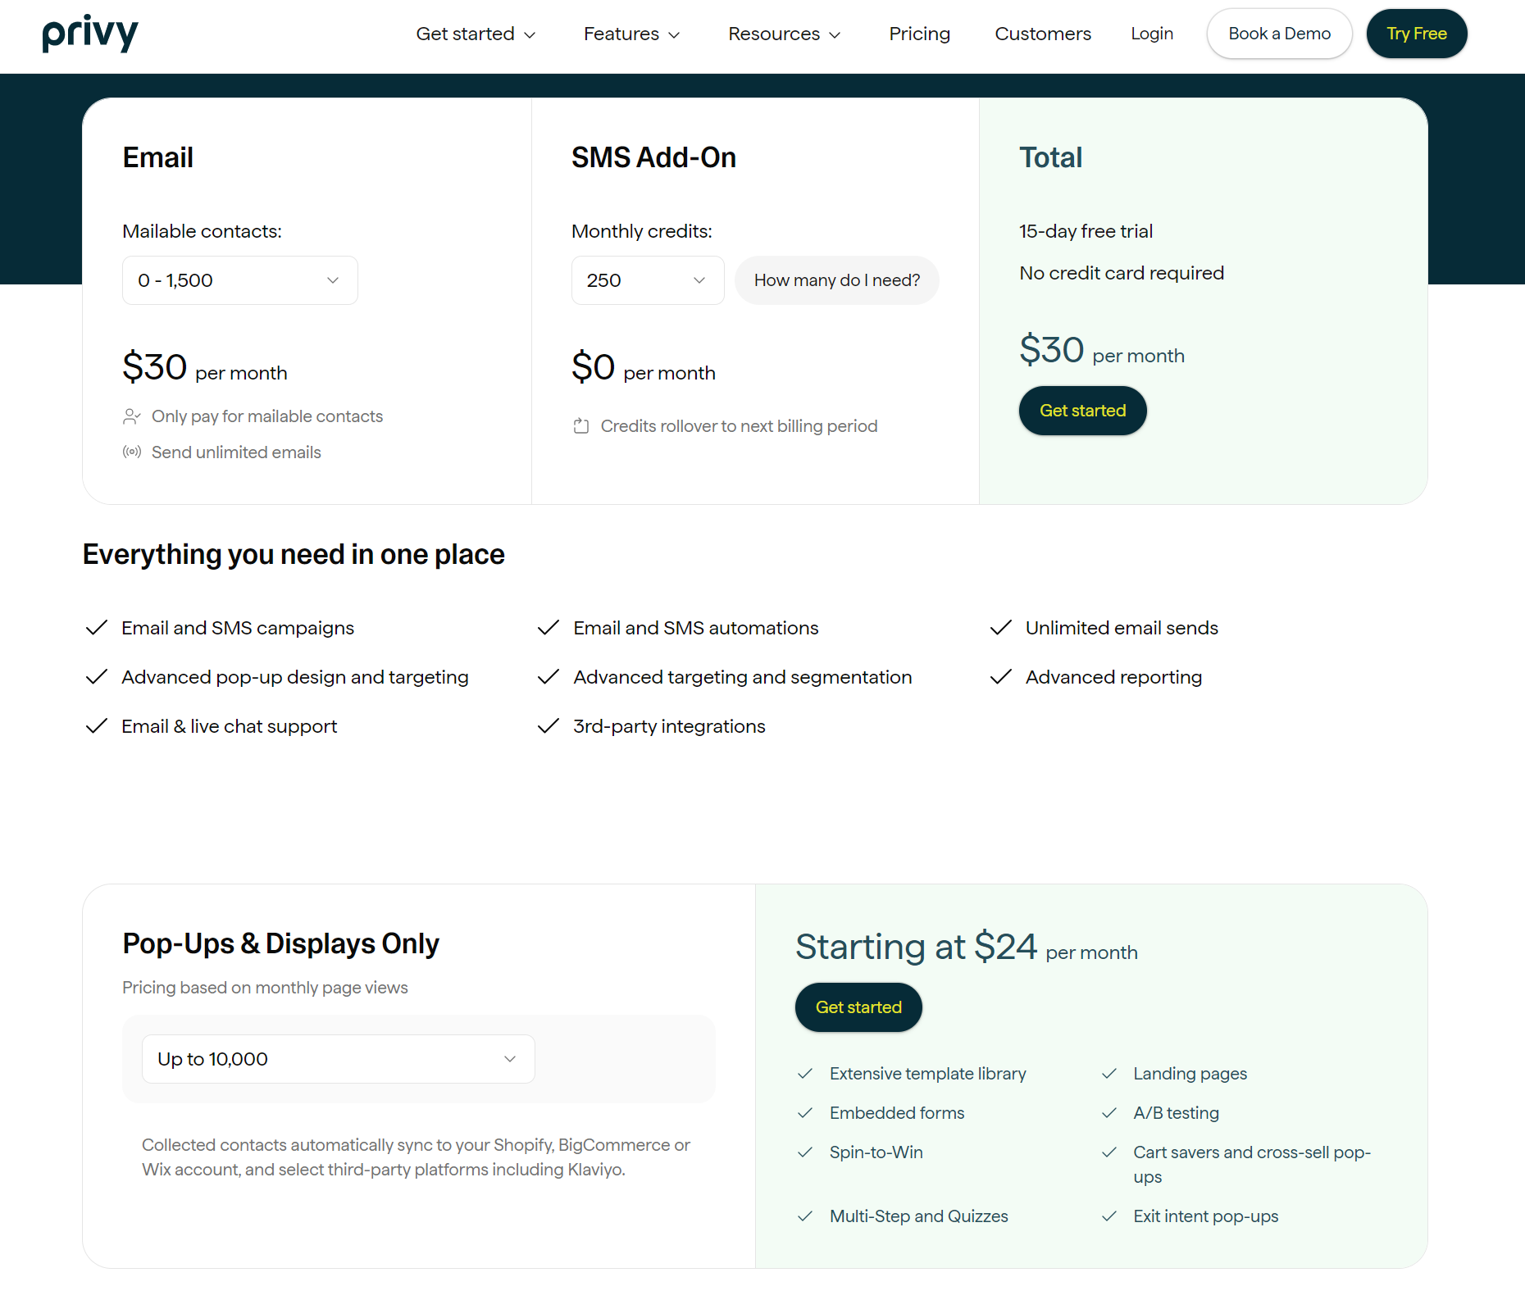Click checkmark beside Extensive template library
The width and height of the screenshot is (1525, 1309).
coord(805,1074)
